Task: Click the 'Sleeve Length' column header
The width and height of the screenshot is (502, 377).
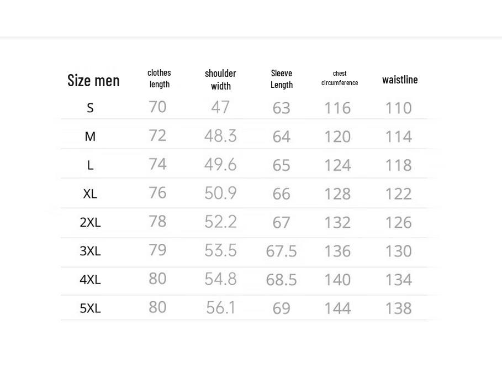Action: pos(282,79)
